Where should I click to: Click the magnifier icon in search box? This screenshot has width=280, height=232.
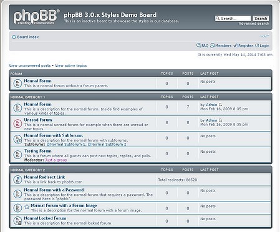(218, 19)
